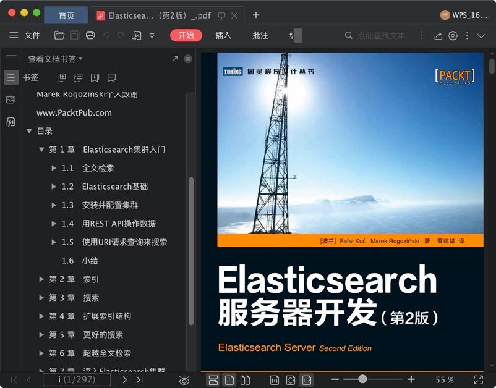This screenshot has height=388, width=496.
Task: Open quick access toolbar dropdown arrow
Action: [x=152, y=35]
